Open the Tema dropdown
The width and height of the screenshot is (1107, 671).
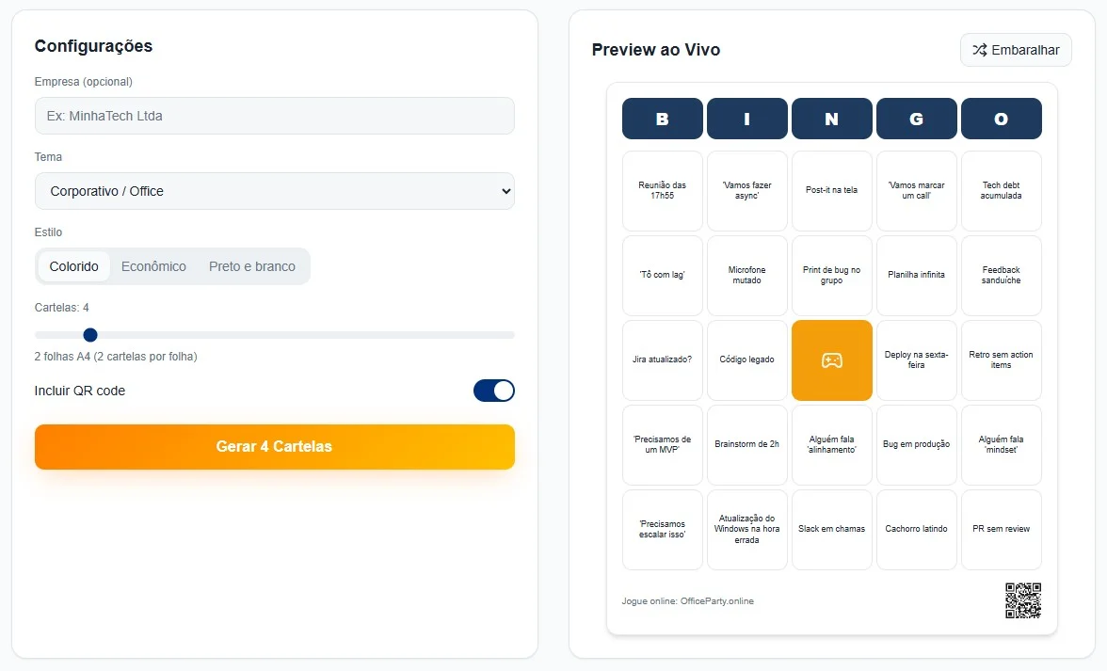pos(275,191)
